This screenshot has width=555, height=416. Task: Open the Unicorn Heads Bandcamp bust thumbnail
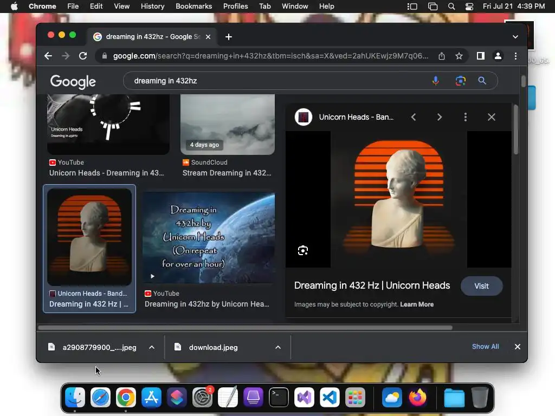click(x=89, y=237)
